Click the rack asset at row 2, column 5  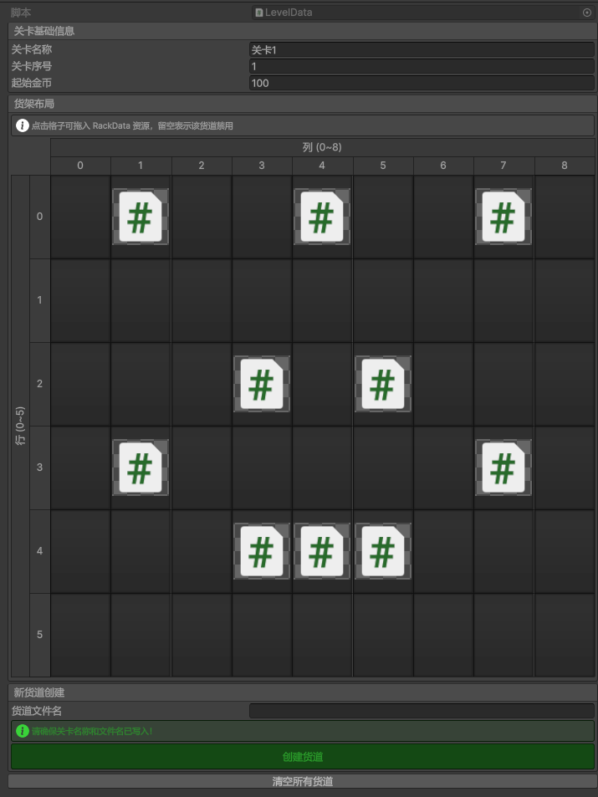382,384
